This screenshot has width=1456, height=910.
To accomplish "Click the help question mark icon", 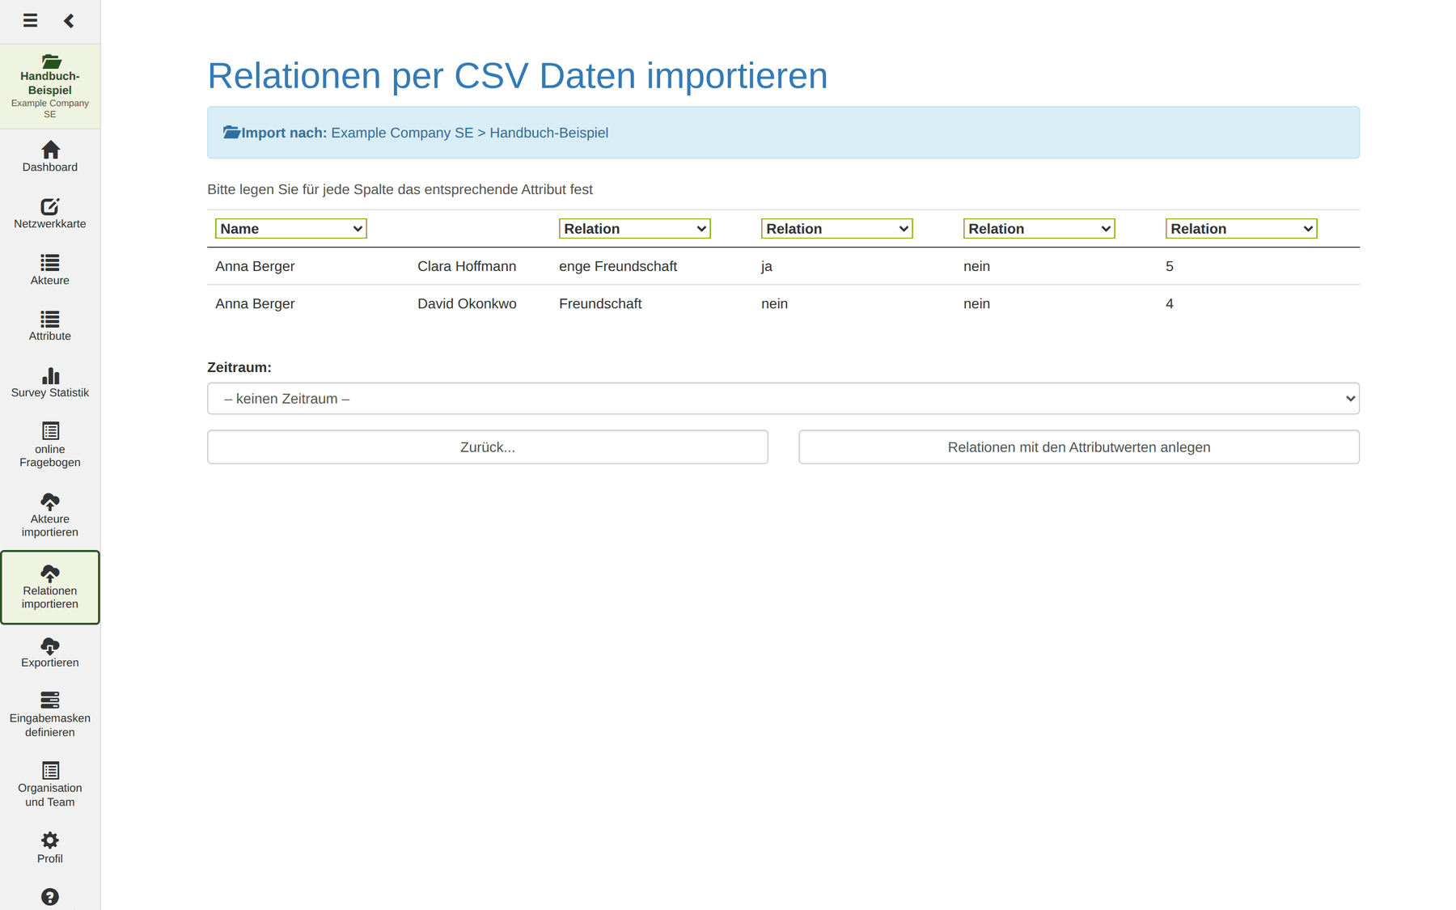I will (x=50, y=896).
